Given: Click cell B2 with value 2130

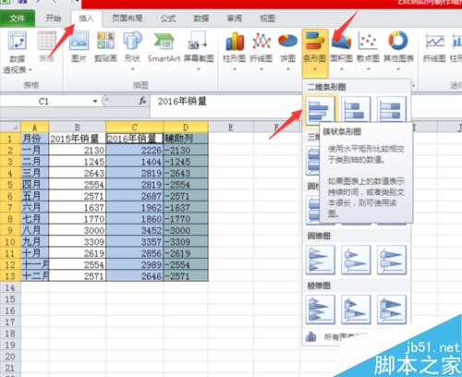Looking at the screenshot, I should [77, 151].
